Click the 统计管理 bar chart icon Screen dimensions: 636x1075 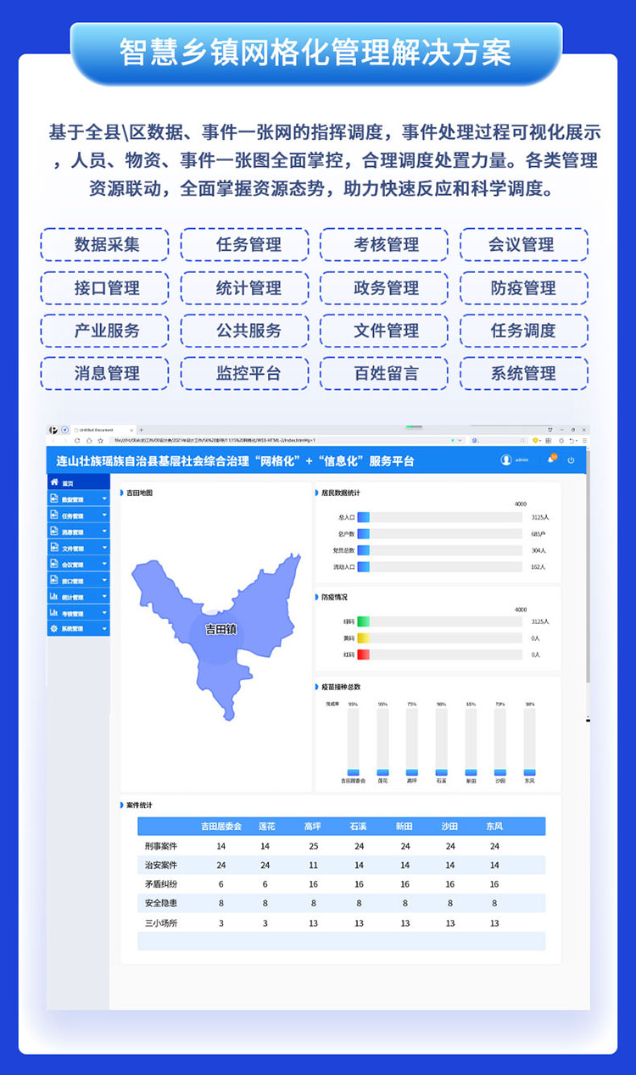click(x=54, y=597)
